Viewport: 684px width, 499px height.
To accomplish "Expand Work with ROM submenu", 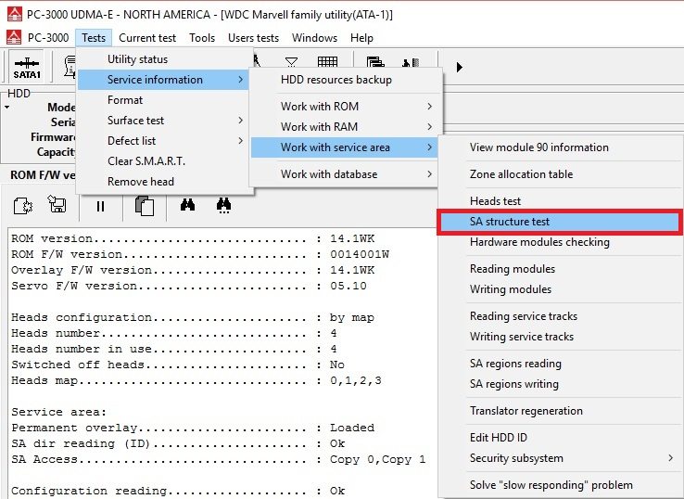I will click(x=344, y=107).
